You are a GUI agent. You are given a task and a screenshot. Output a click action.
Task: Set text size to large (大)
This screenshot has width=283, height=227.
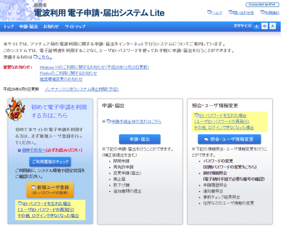(x=273, y=26)
